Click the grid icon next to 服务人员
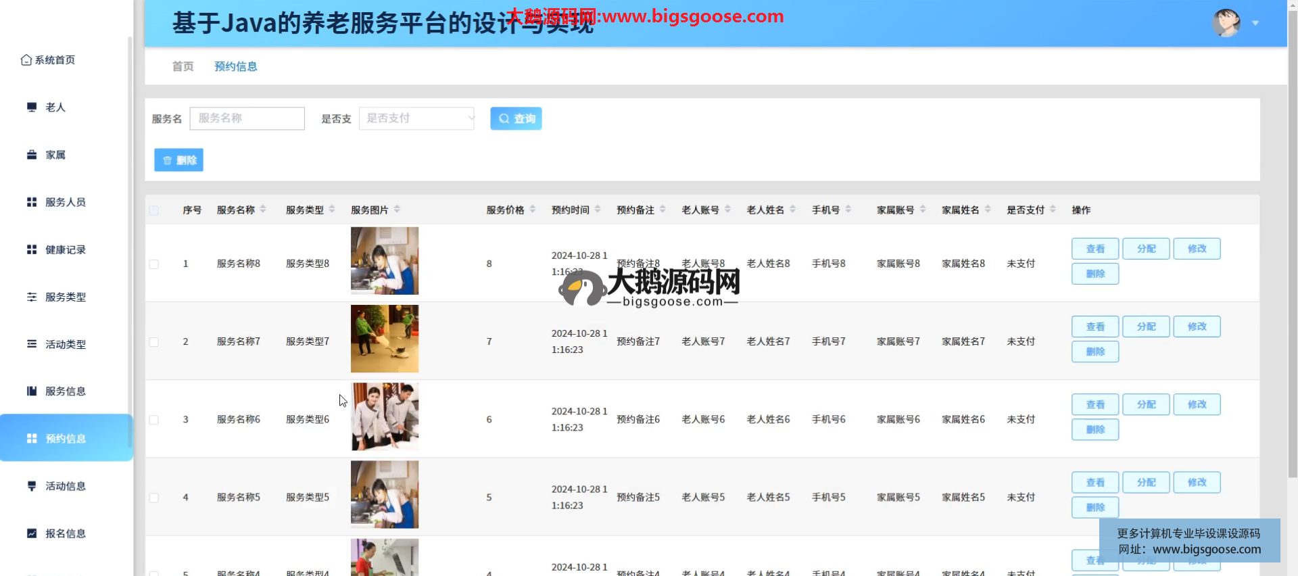Image resolution: width=1298 pixels, height=576 pixels. (32, 202)
